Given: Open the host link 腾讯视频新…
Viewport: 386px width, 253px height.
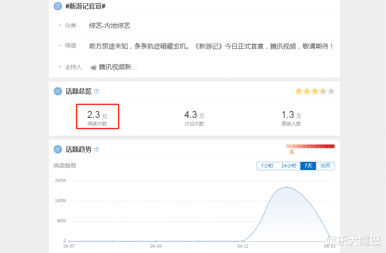Looking at the screenshot, I should pos(118,67).
